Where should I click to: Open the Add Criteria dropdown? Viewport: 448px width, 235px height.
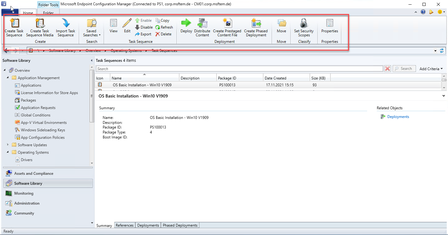431,69
